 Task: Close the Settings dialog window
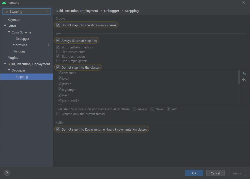pyautogui.click(x=243, y=3)
